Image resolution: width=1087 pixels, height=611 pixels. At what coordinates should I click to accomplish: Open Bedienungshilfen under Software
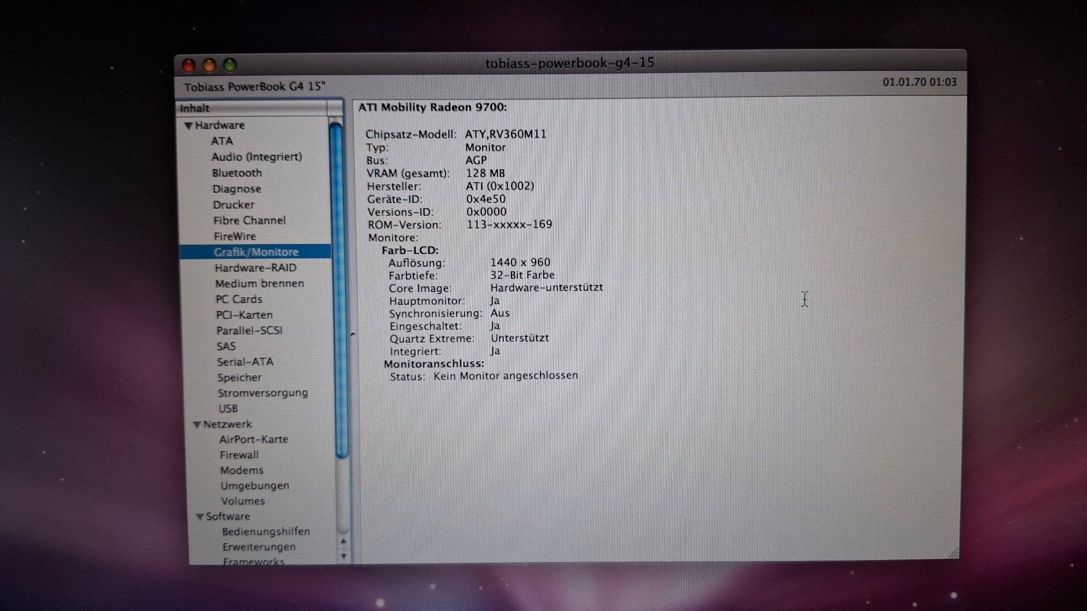(x=266, y=532)
